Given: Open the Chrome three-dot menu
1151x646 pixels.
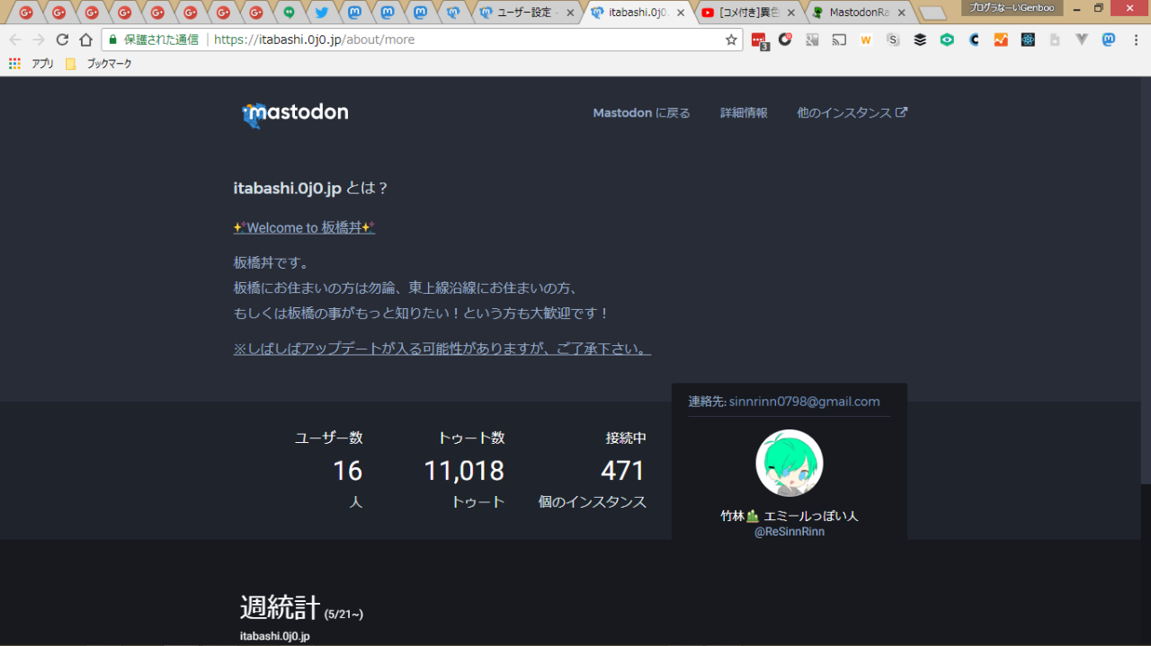Looking at the screenshot, I should (x=1135, y=40).
